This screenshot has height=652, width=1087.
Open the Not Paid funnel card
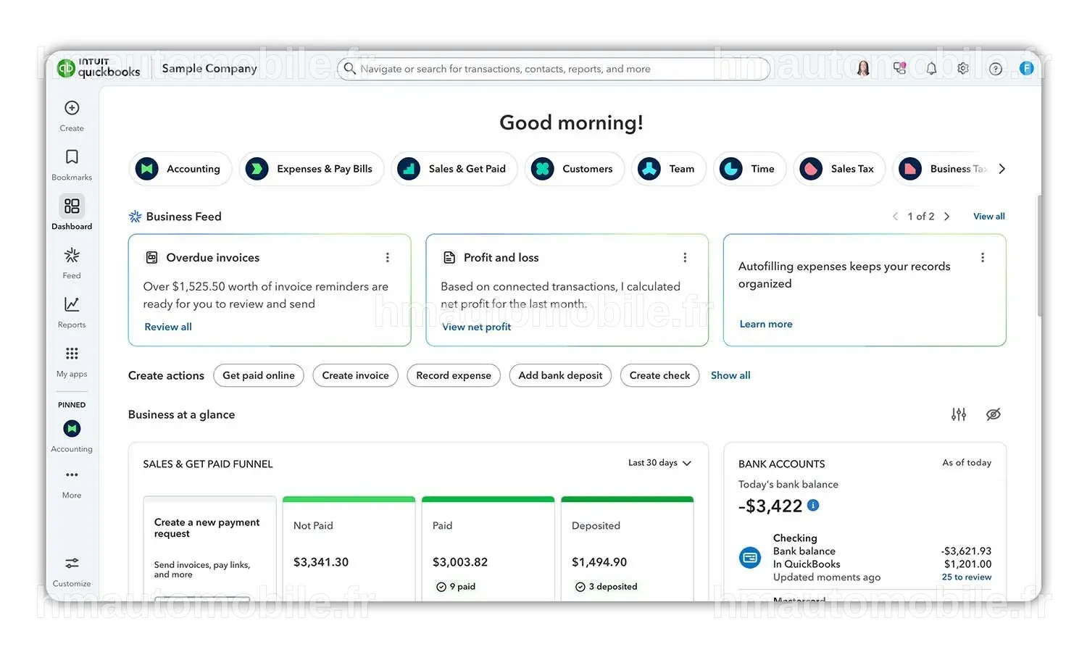click(x=349, y=548)
